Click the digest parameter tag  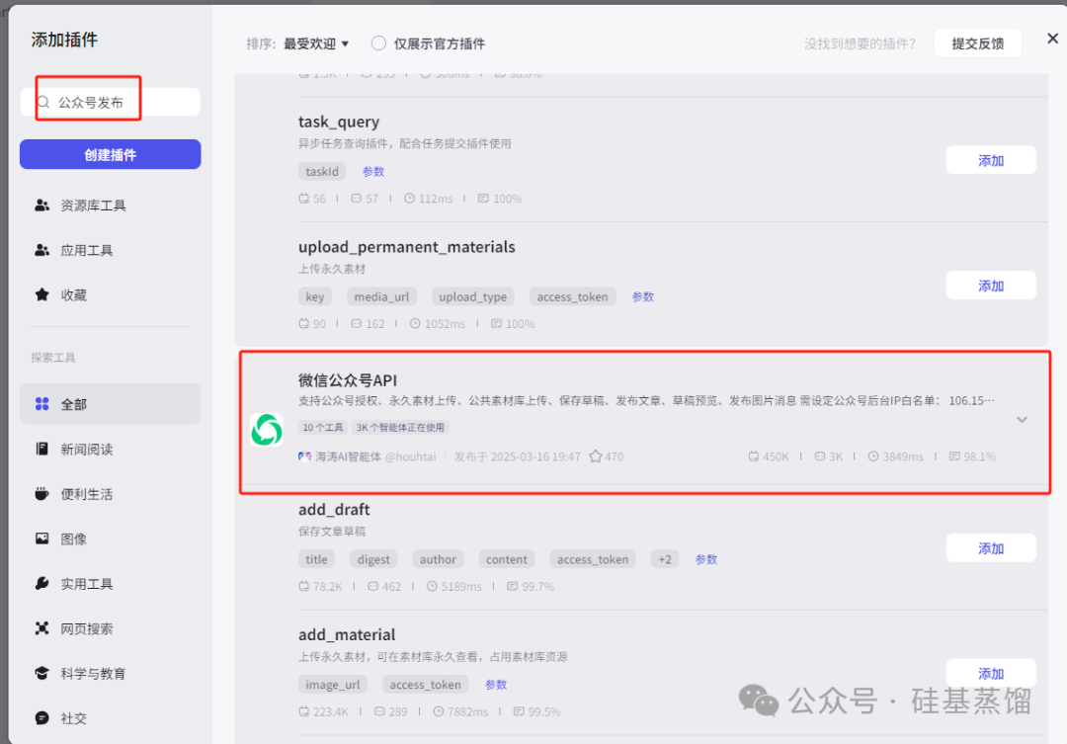tap(373, 559)
